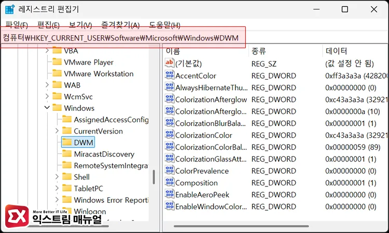
Task: Click the AccentColor DWORD icon
Action: (x=170, y=75)
